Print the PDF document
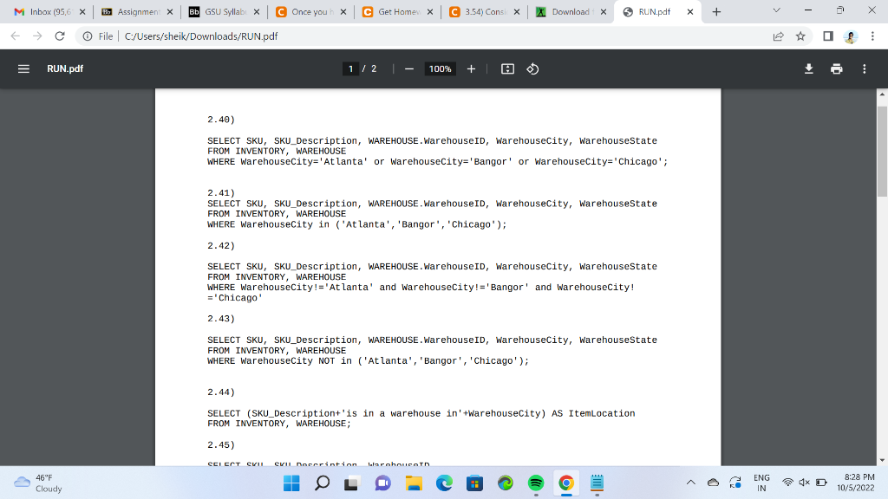 pos(835,68)
